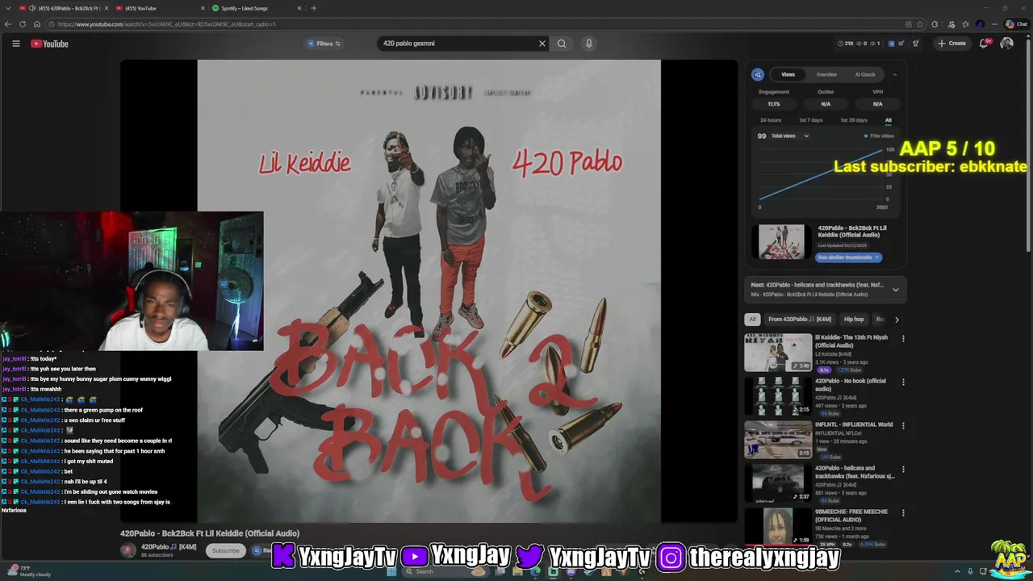Open 420Pablo No hook video thumbnail

tap(778, 396)
